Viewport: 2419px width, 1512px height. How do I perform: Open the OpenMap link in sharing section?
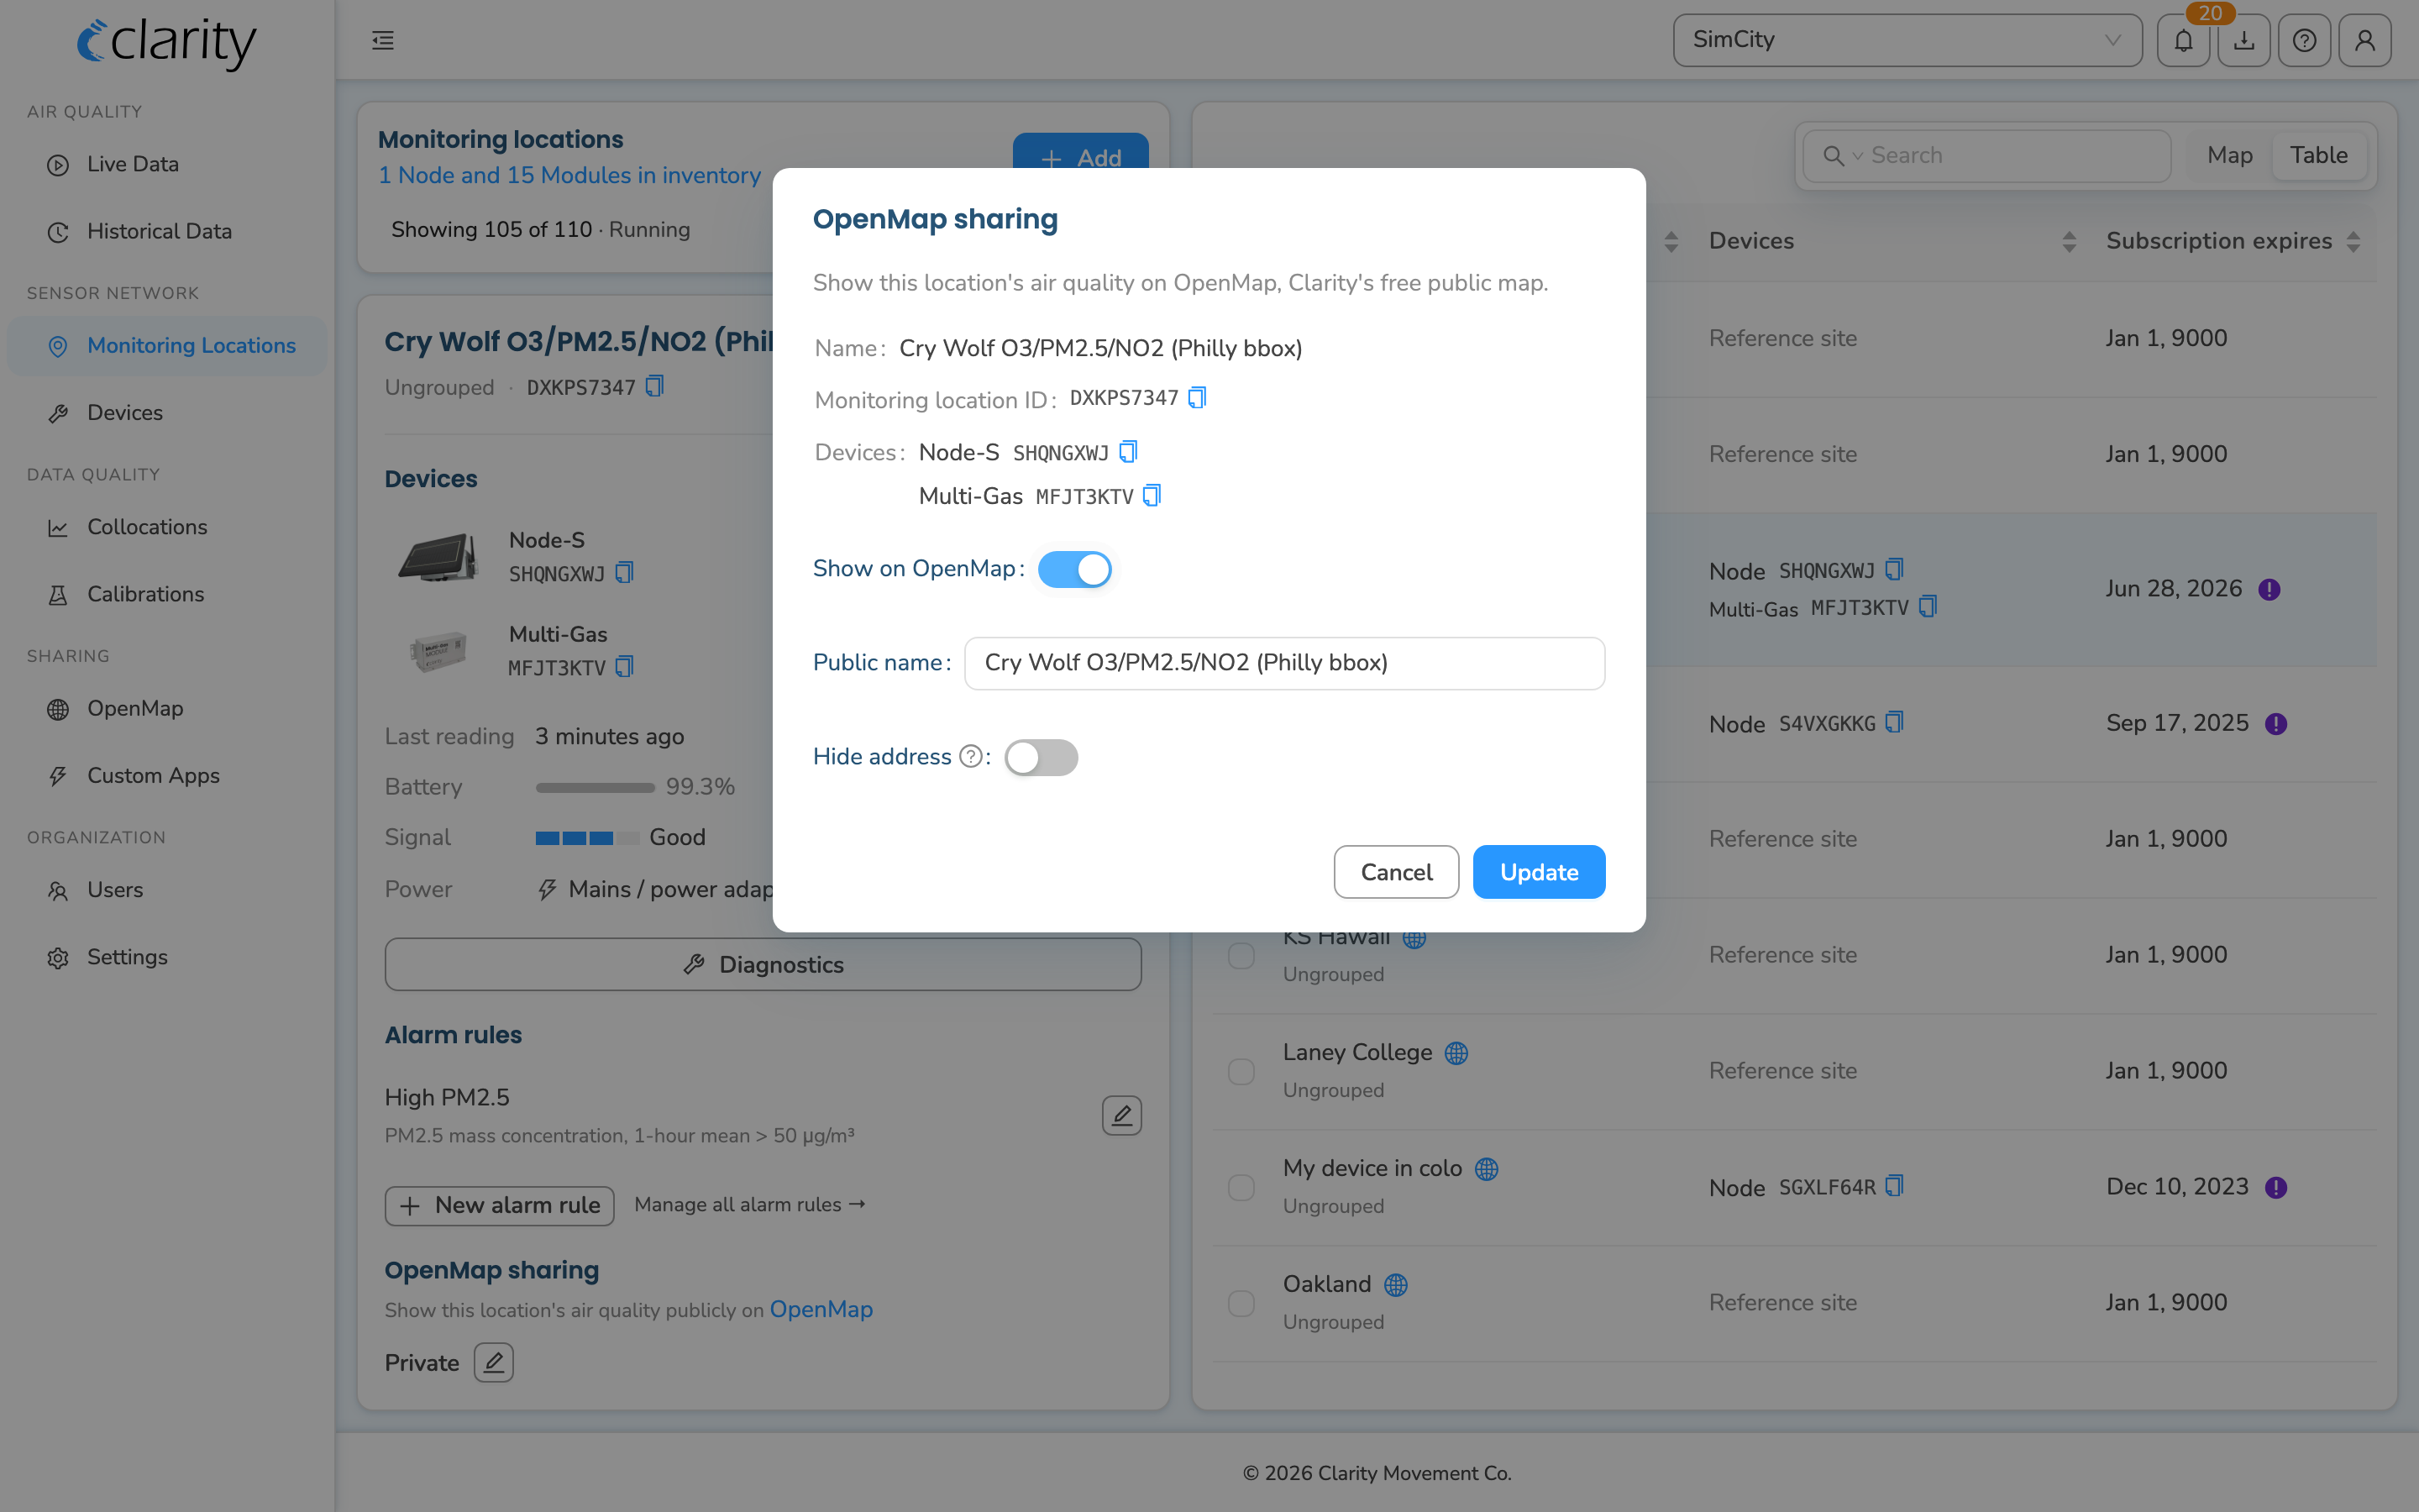tap(821, 1309)
